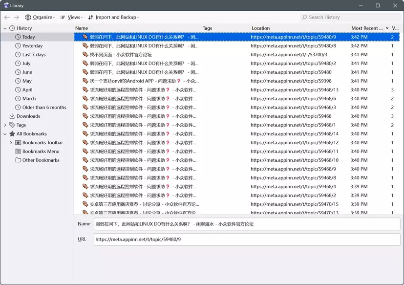Click the back navigation arrow

[x=7, y=17]
